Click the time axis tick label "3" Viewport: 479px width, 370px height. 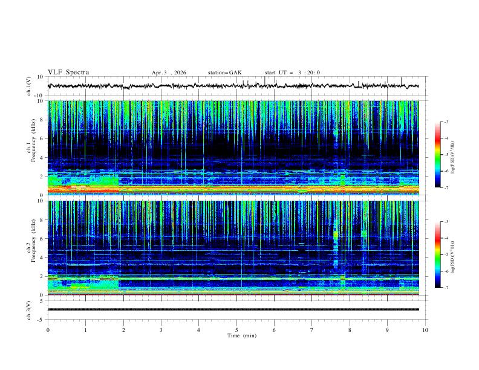pos(161,330)
